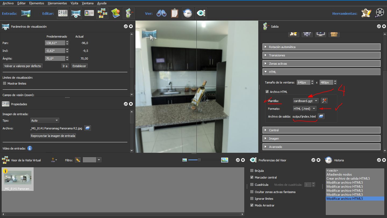
Task: Open the film reel animation editor
Action: (x=380, y=13)
